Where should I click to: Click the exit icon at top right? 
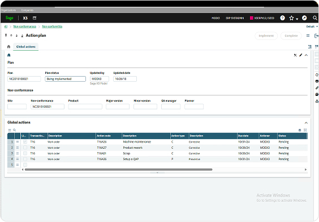316,36
